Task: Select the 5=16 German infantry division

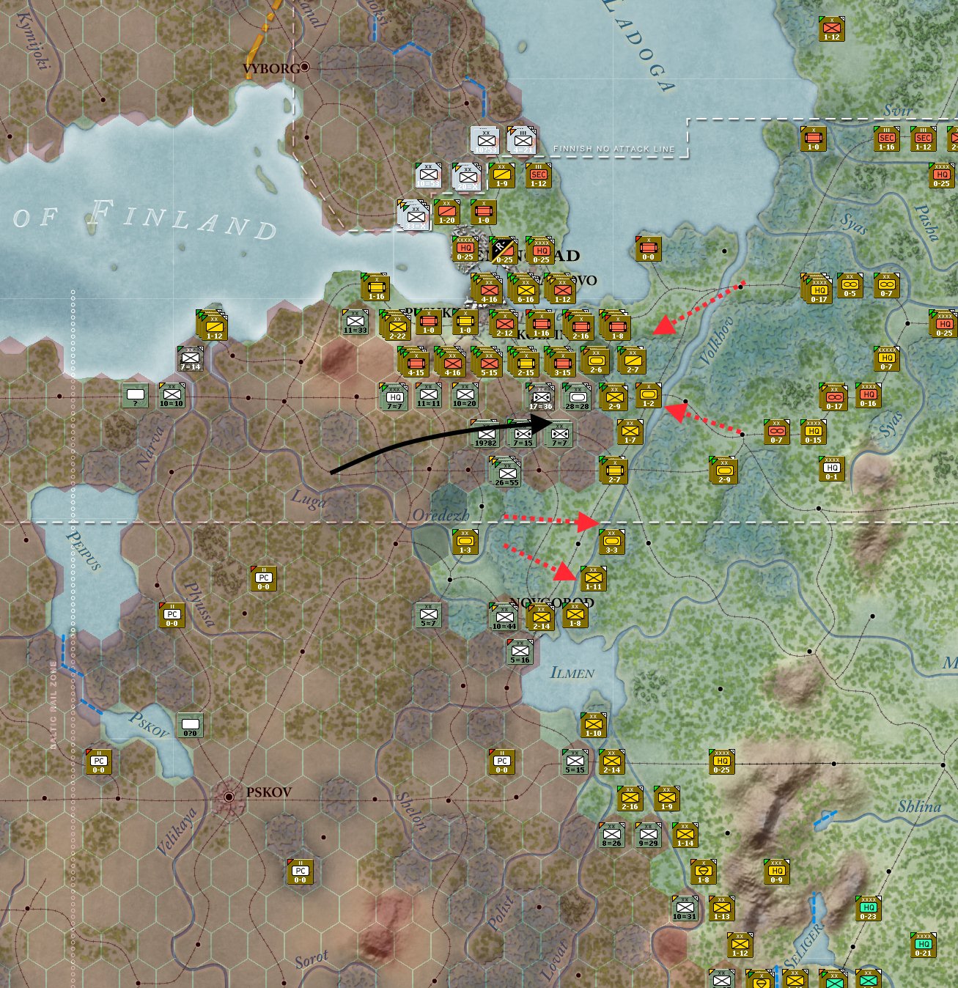Action: [x=520, y=652]
